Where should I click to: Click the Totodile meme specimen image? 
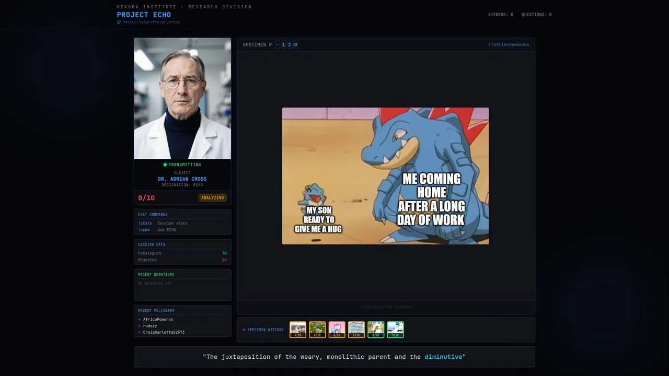click(x=386, y=176)
